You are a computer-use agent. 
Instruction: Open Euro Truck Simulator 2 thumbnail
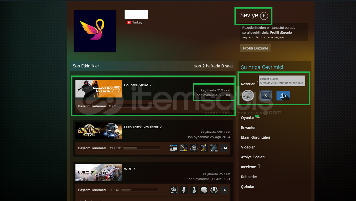click(x=99, y=131)
